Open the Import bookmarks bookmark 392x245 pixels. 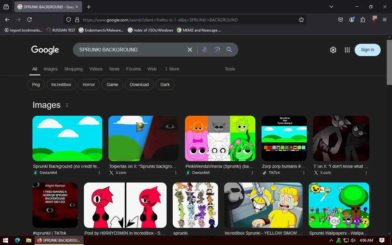coord(23,30)
